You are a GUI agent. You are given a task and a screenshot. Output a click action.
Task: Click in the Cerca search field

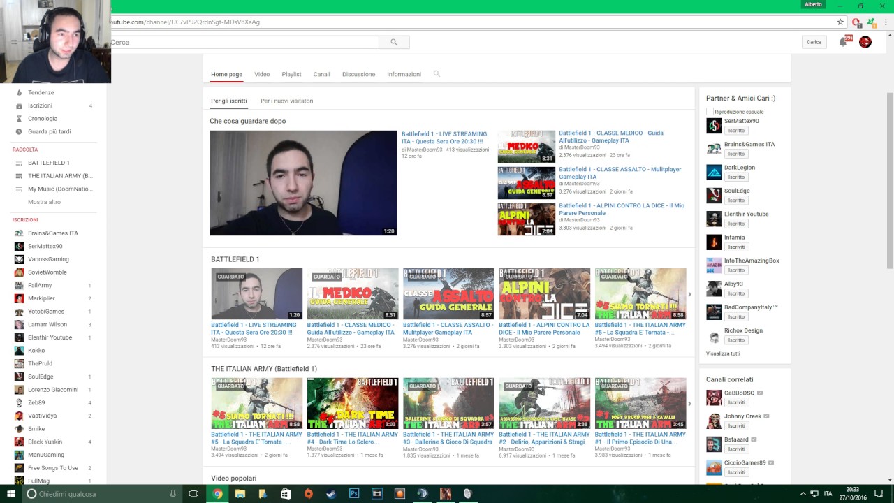pyautogui.click(x=244, y=42)
